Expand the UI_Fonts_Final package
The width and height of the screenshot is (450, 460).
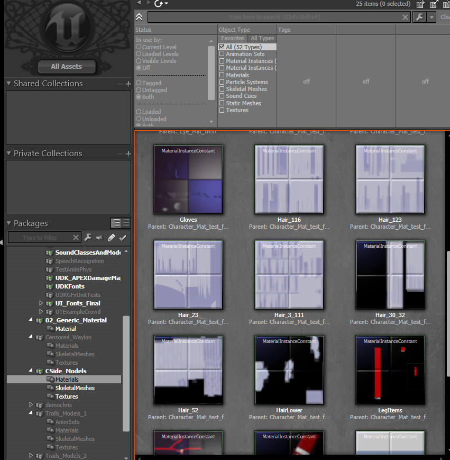[41, 303]
